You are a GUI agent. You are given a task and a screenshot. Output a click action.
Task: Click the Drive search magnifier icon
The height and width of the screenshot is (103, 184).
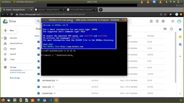38,21
